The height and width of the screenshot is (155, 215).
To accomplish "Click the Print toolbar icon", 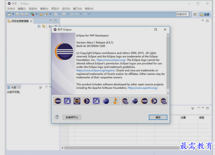I will (27, 14).
